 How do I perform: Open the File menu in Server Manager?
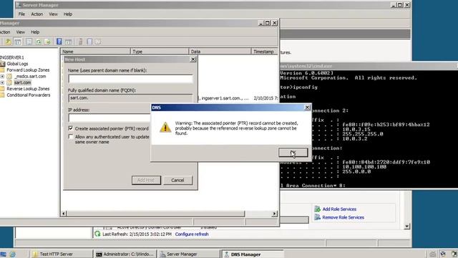tap(21, 14)
